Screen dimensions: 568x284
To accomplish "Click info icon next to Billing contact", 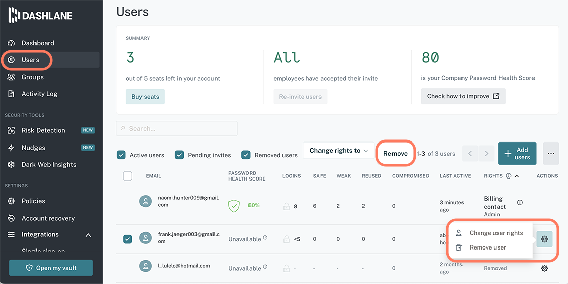I will [520, 202].
